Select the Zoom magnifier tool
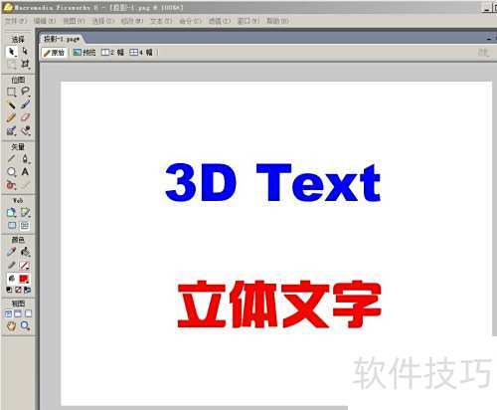 [25, 325]
